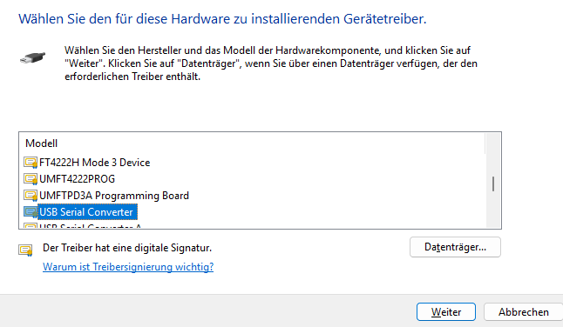Screen dimensions: 563x327
Task: Click the partially visible USB Serial Converter A icon
Action: [31, 226]
